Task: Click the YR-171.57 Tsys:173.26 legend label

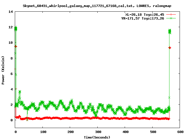Action: pyautogui.click(x=143, y=18)
